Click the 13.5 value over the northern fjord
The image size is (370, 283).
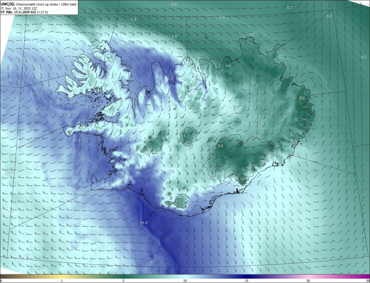click(x=169, y=78)
